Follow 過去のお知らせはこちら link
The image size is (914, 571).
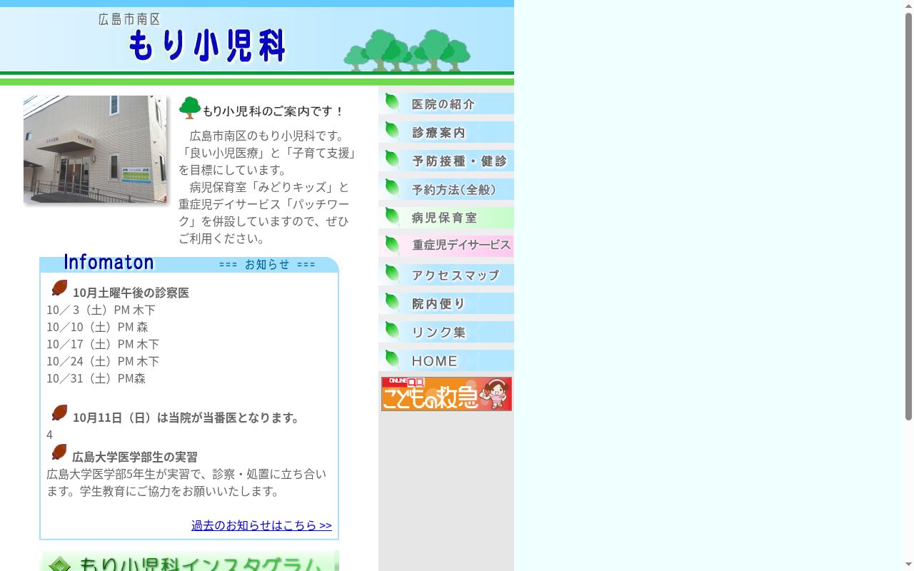click(261, 525)
